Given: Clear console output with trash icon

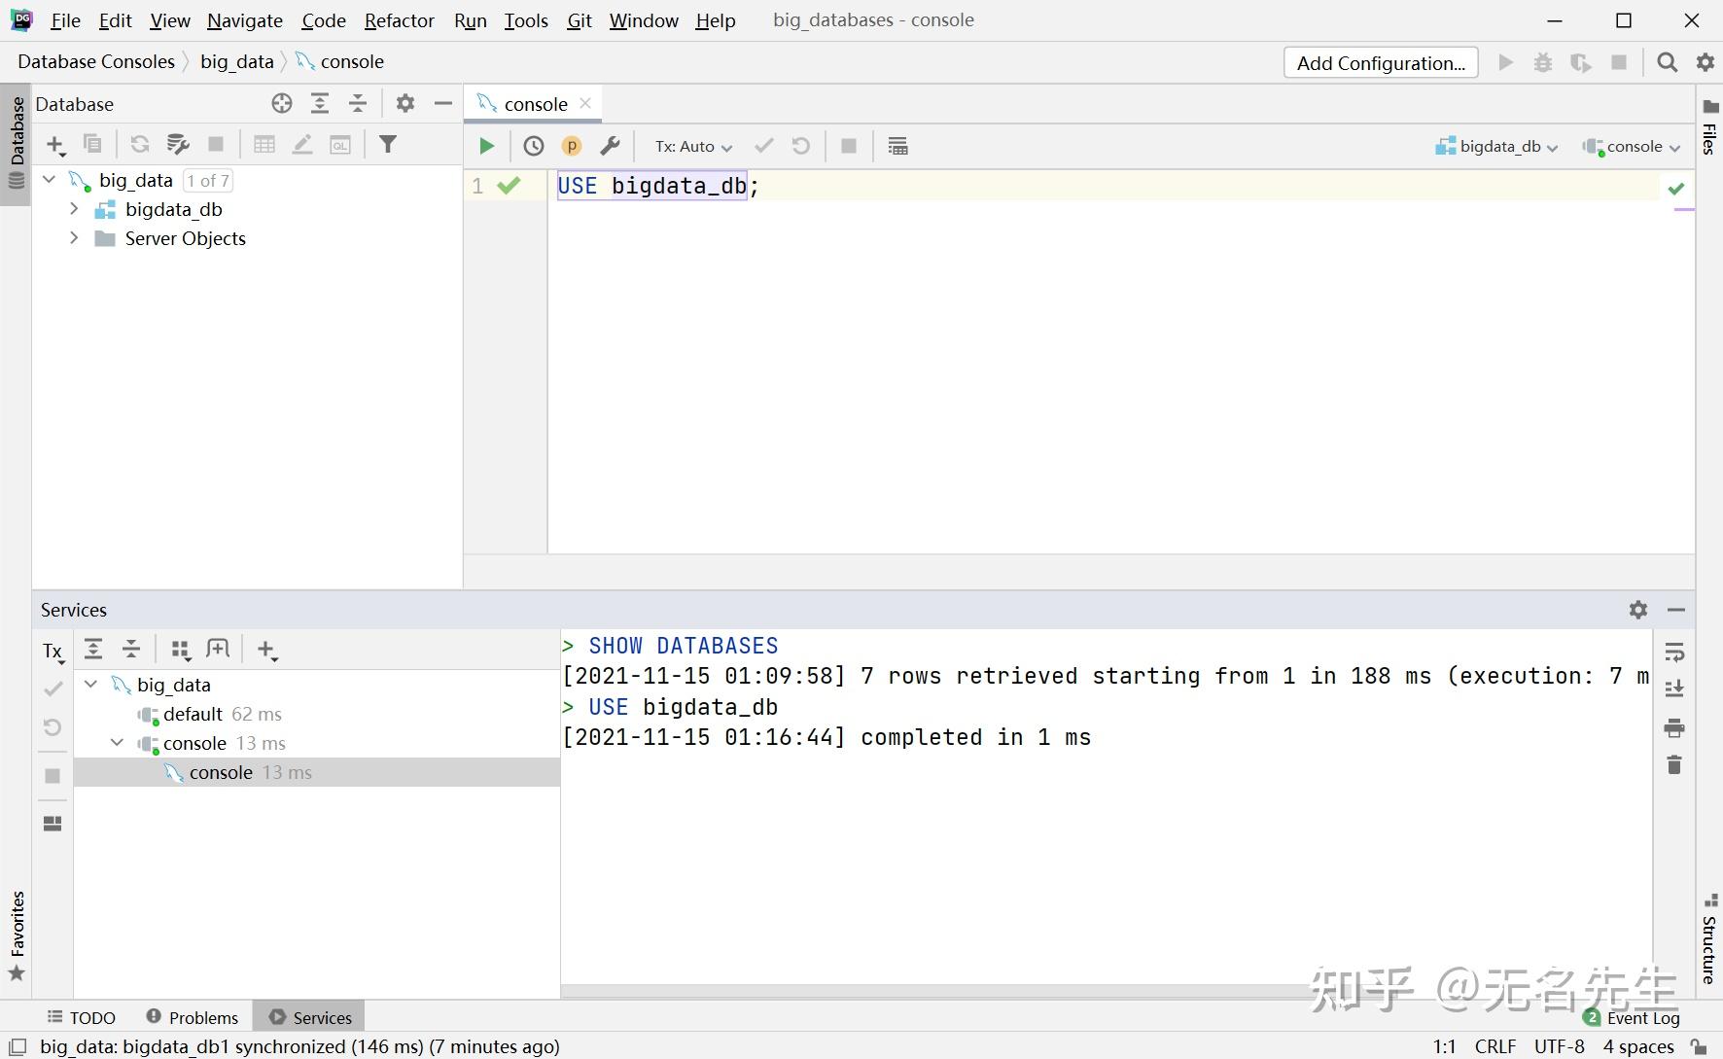Looking at the screenshot, I should point(1673,765).
